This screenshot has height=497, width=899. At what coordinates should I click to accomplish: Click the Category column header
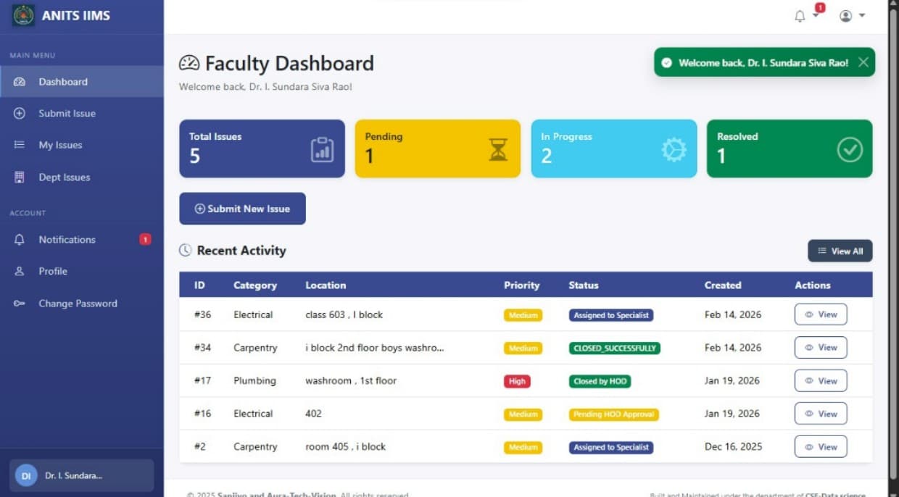click(x=255, y=285)
